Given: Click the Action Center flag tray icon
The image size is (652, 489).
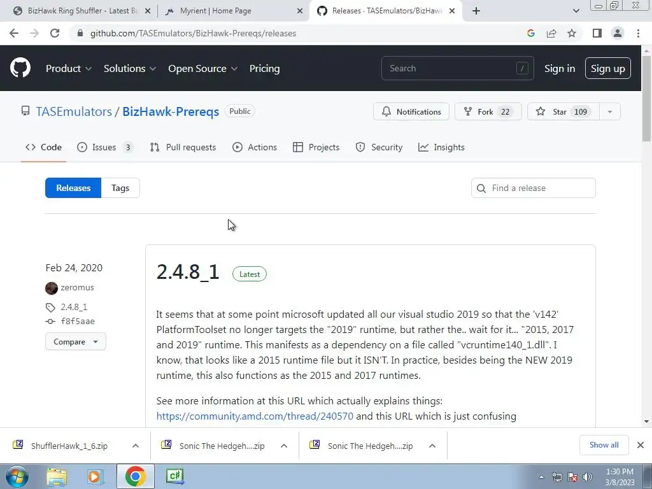Looking at the screenshot, I should [x=572, y=477].
